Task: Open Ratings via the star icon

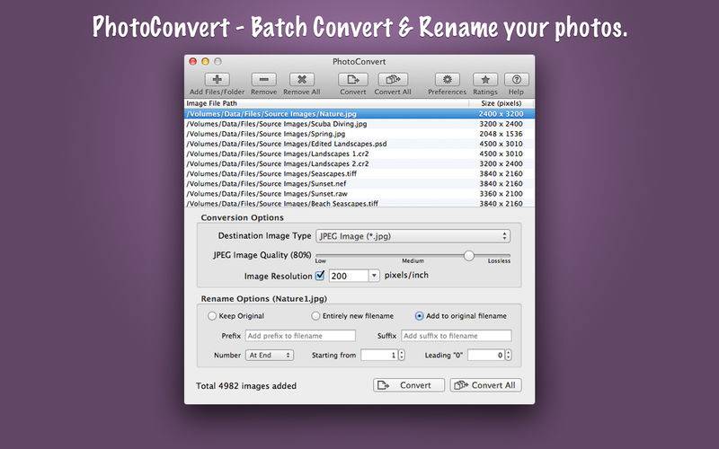Action: point(485,80)
